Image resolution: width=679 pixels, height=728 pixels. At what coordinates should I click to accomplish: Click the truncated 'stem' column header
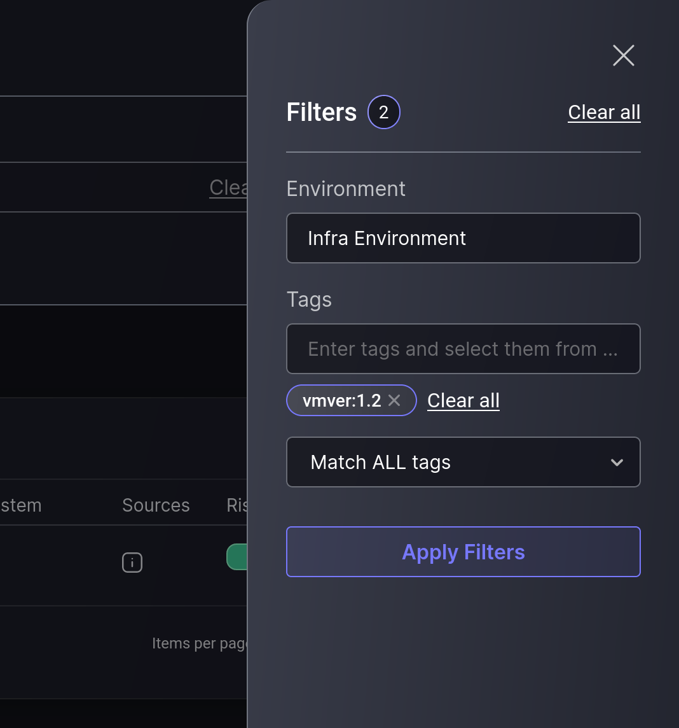click(x=21, y=505)
